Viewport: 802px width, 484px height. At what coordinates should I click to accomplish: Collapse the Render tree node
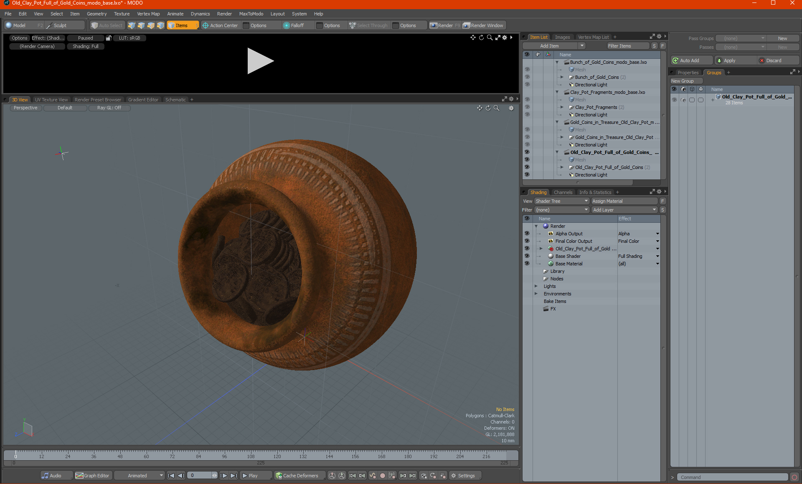tap(536, 226)
